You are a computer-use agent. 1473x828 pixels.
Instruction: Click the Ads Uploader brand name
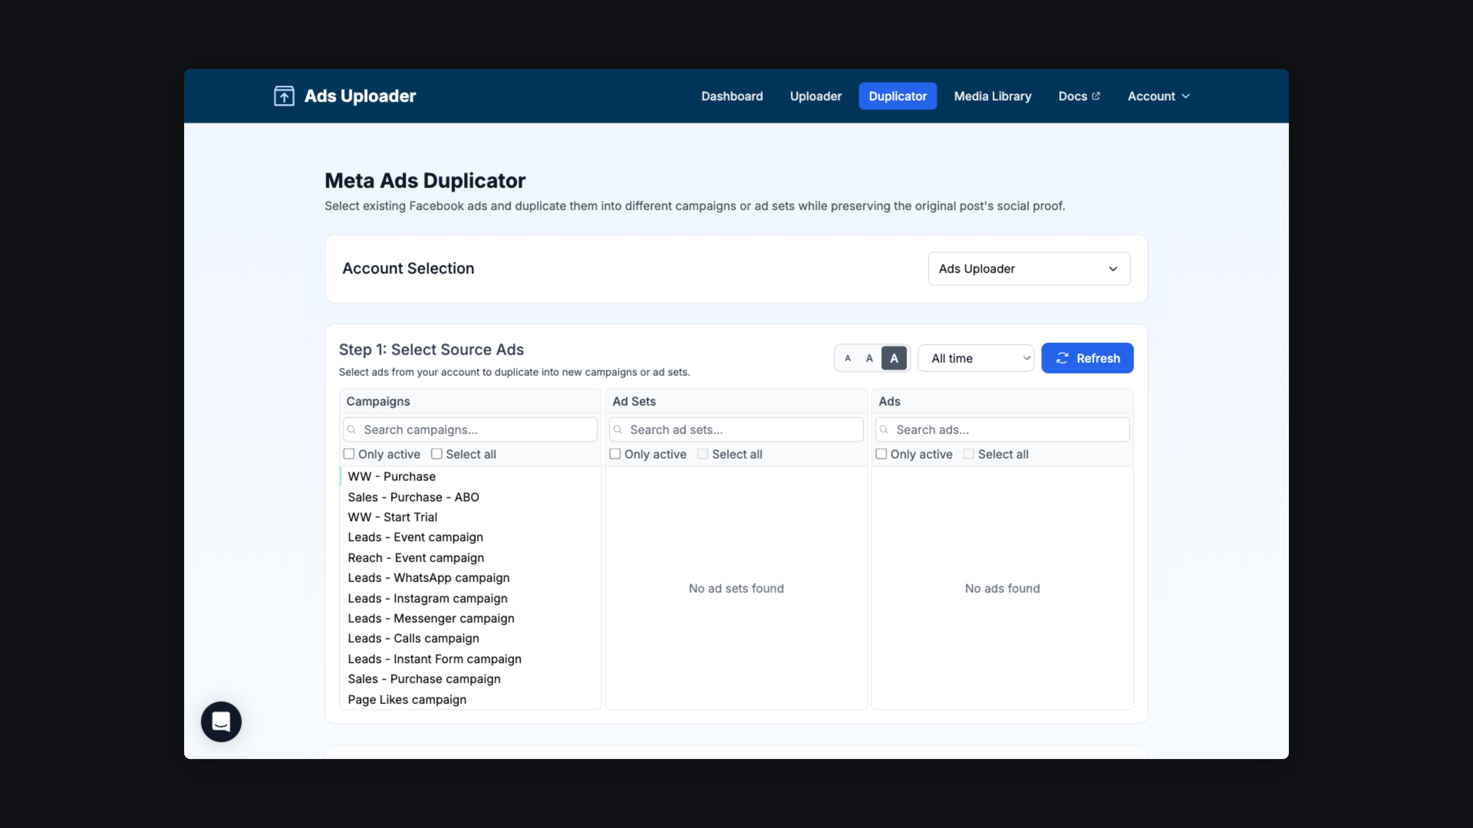point(360,96)
